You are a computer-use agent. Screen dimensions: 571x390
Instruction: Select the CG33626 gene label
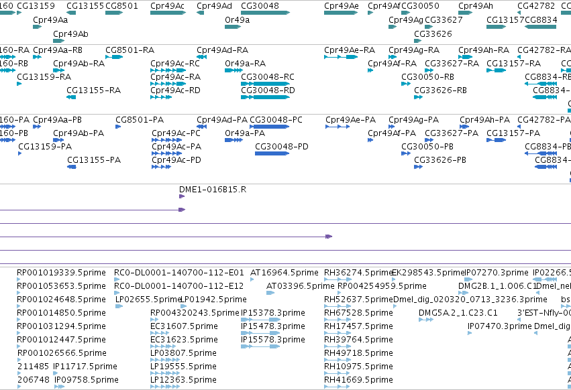433,34
